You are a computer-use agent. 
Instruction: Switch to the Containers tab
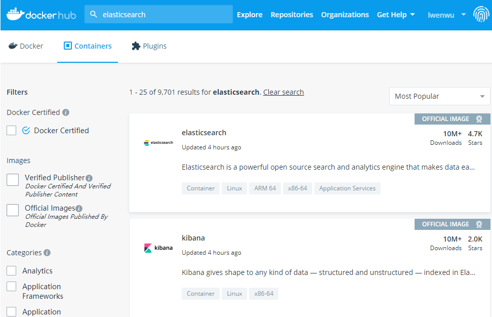[88, 46]
